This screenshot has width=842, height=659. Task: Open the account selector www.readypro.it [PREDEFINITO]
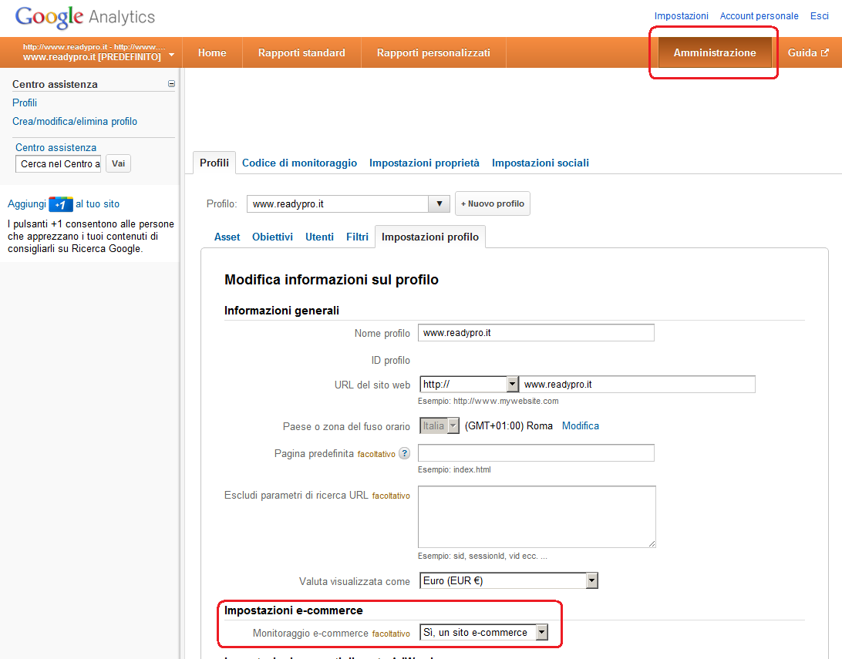[98, 52]
